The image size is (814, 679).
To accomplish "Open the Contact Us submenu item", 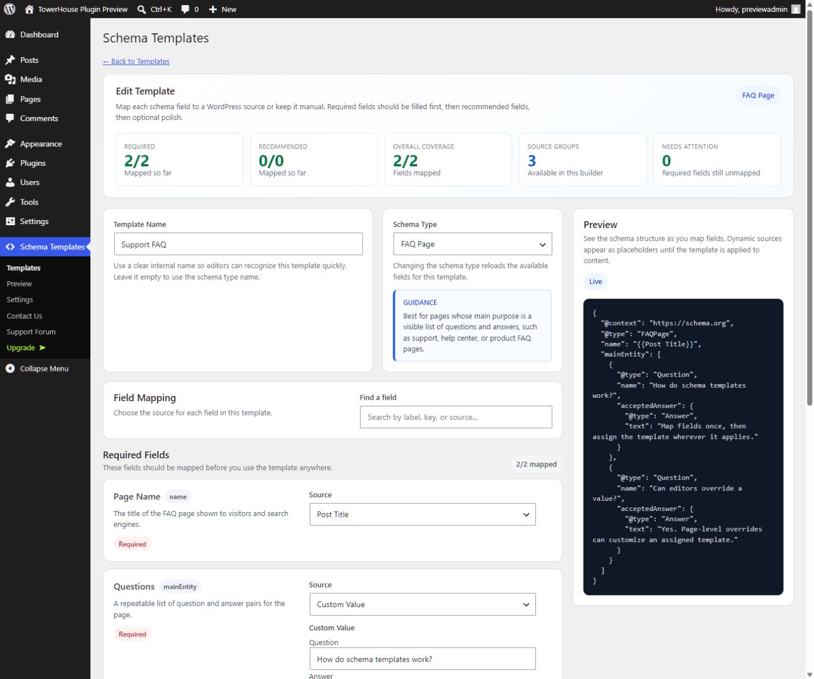I will 24,315.
